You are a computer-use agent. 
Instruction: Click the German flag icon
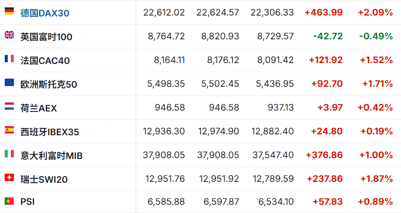9,11
